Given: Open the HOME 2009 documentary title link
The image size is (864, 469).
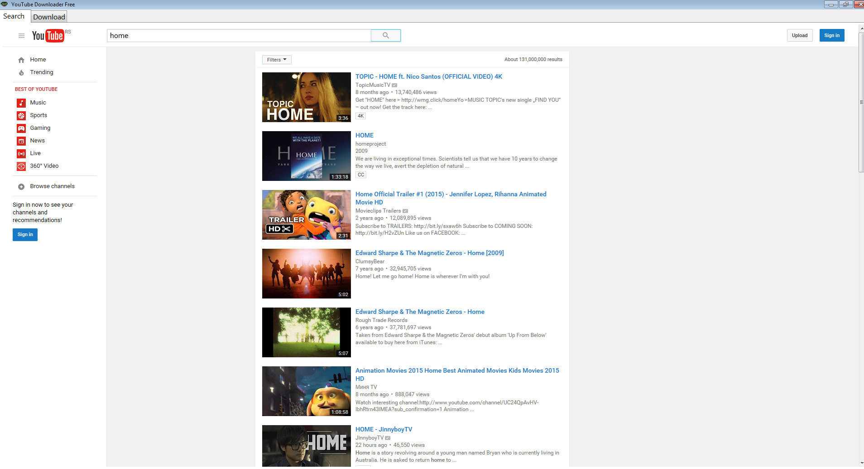Looking at the screenshot, I should (365, 135).
